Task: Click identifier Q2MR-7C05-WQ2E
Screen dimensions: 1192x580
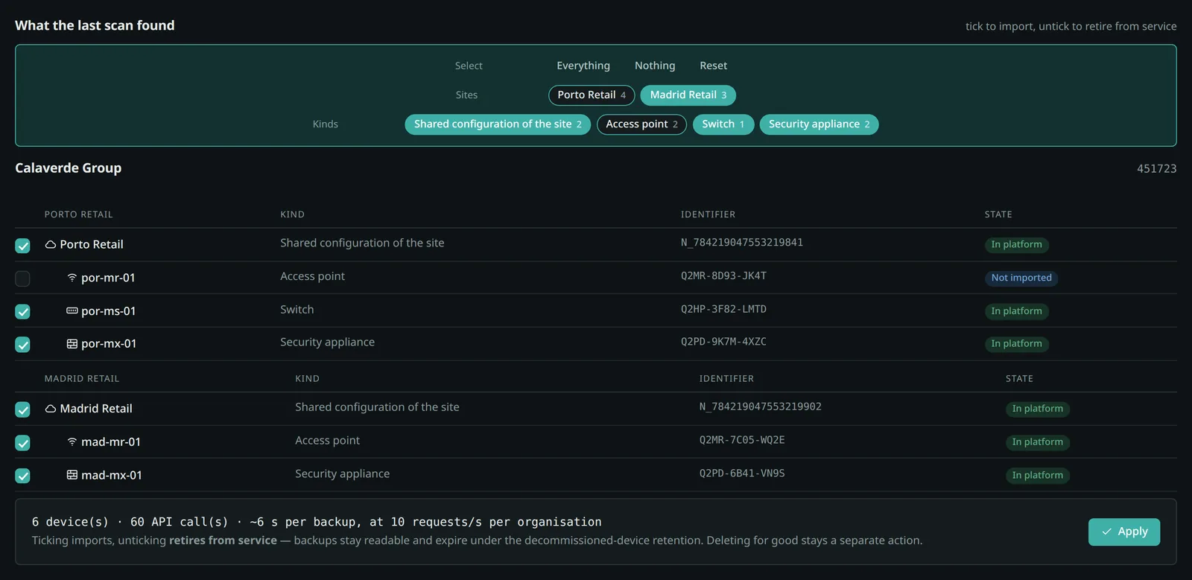Action: tap(742, 440)
